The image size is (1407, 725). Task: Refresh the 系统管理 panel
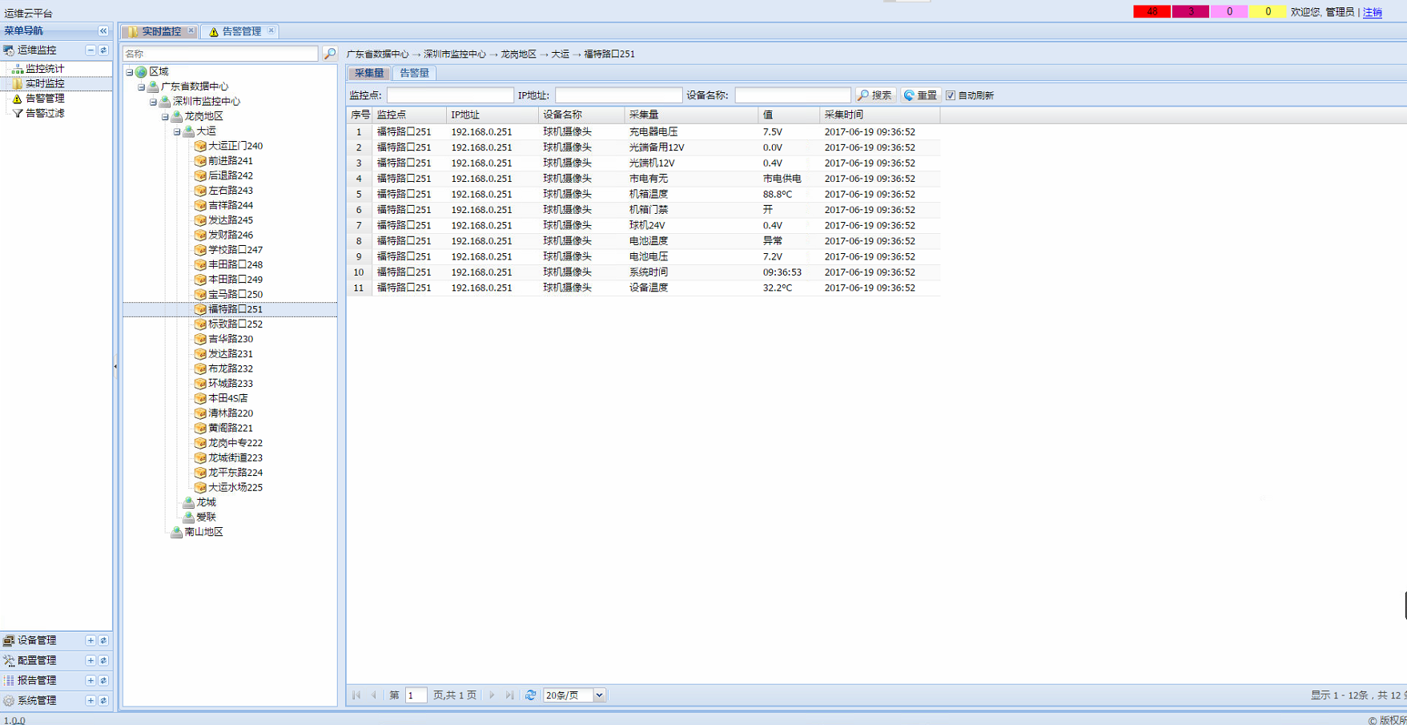tap(103, 700)
